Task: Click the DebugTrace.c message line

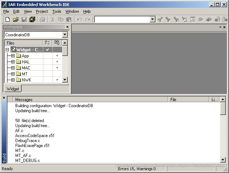Action: (x=28, y=141)
